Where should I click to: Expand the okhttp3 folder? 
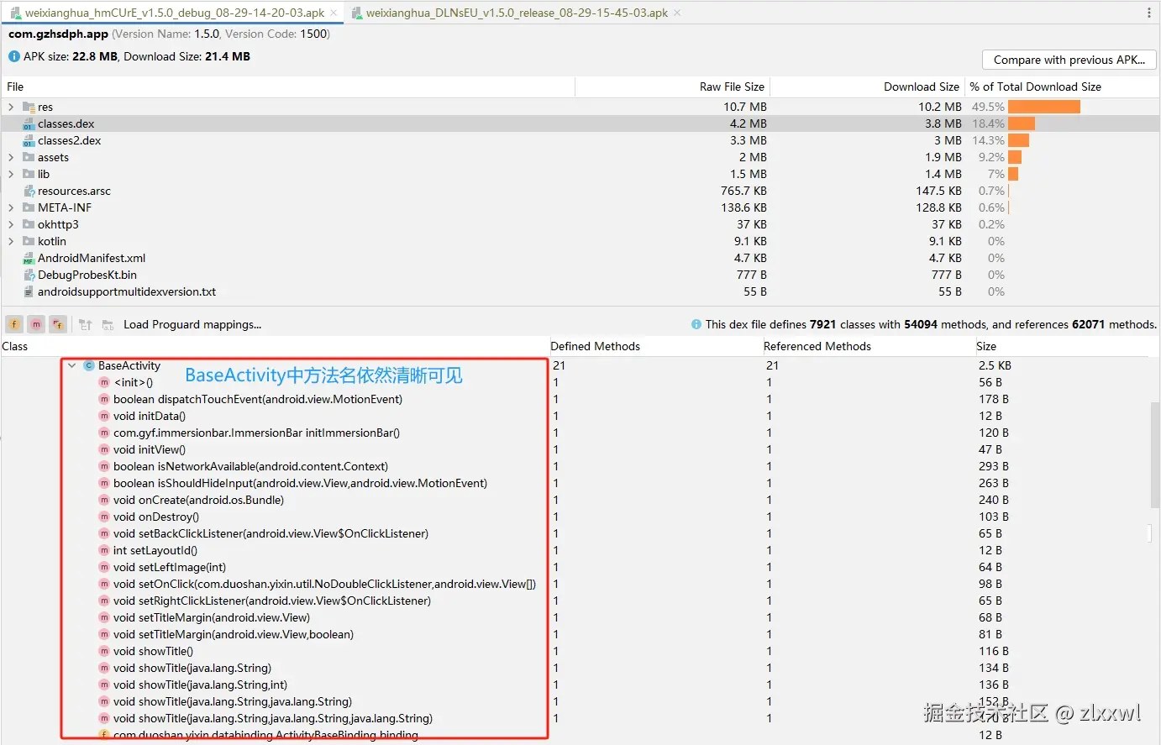click(x=11, y=224)
